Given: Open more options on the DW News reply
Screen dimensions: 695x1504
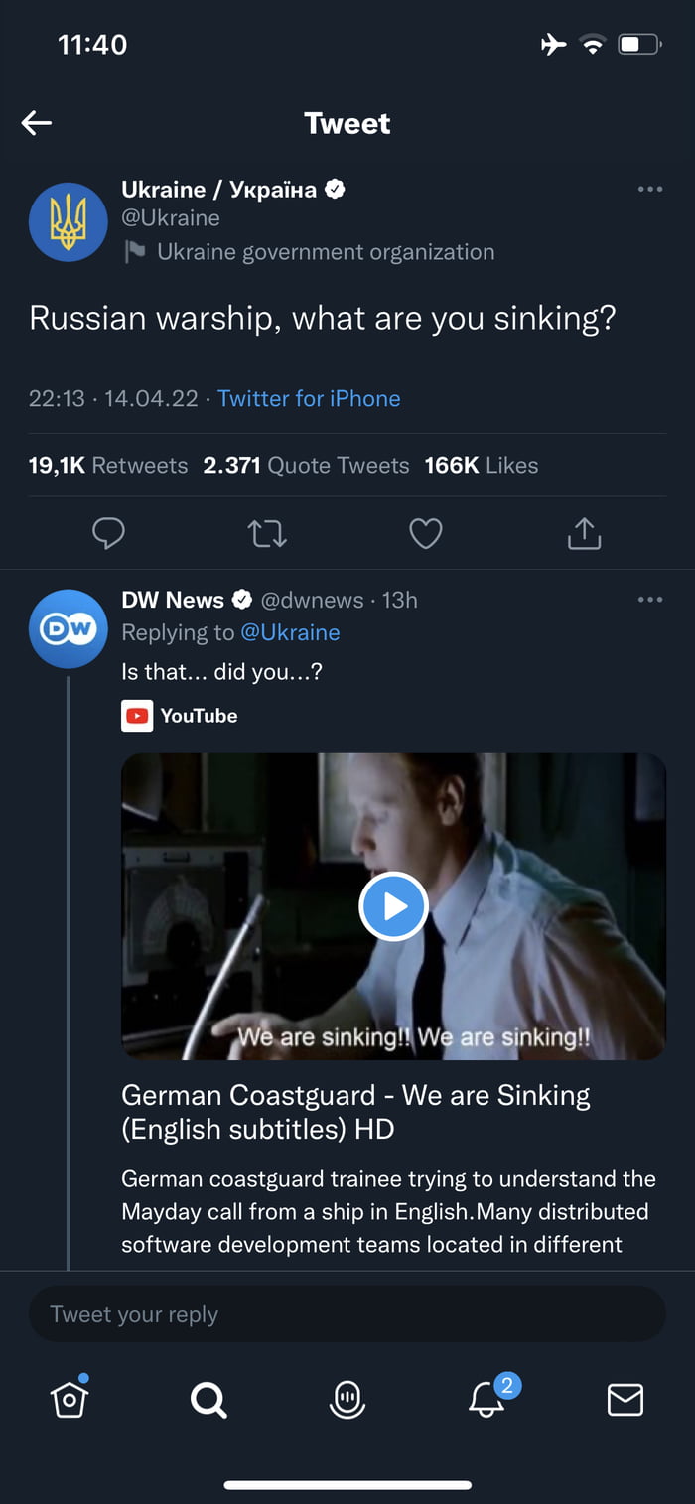Looking at the screenshot, I should (x=650, y=599).
